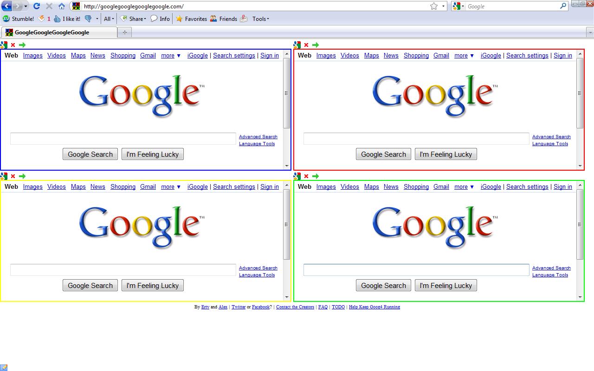Open the dropdown arrow beside bookmark star
Viewport: 594px width, 371px height.
pos(443,6)
